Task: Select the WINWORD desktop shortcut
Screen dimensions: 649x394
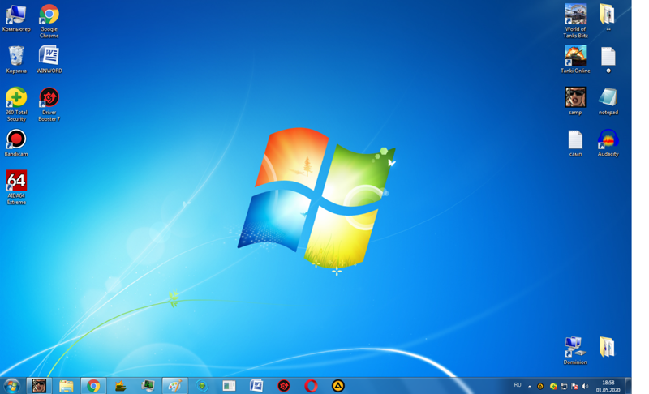Action: 49,59
